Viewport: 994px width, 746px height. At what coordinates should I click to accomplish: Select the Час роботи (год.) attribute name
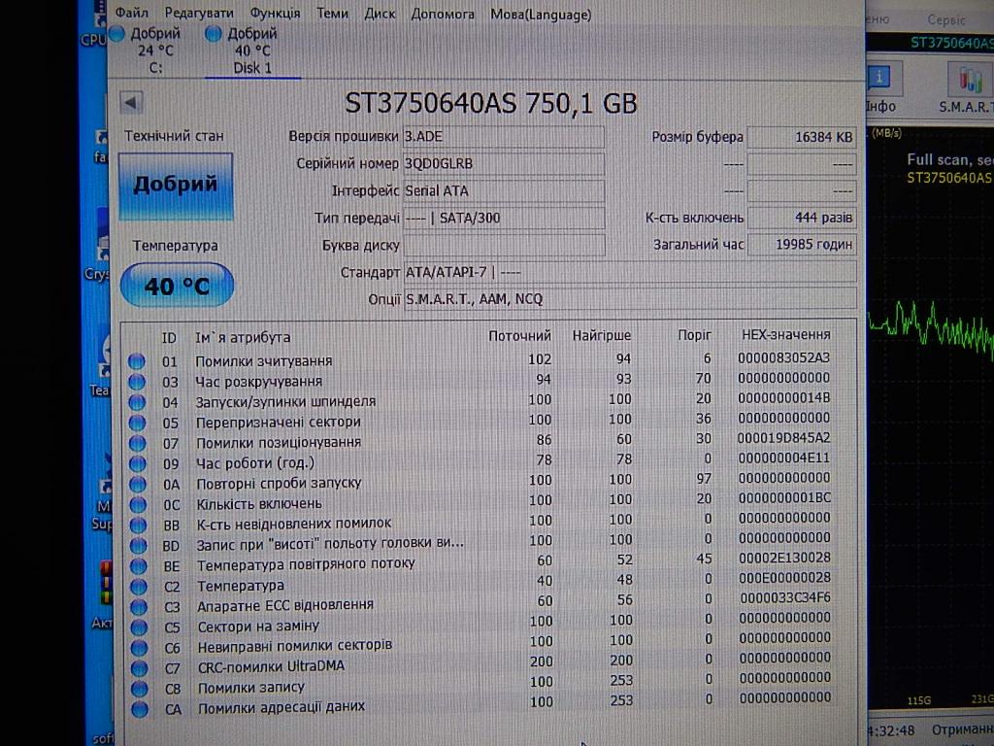[255, 463]
